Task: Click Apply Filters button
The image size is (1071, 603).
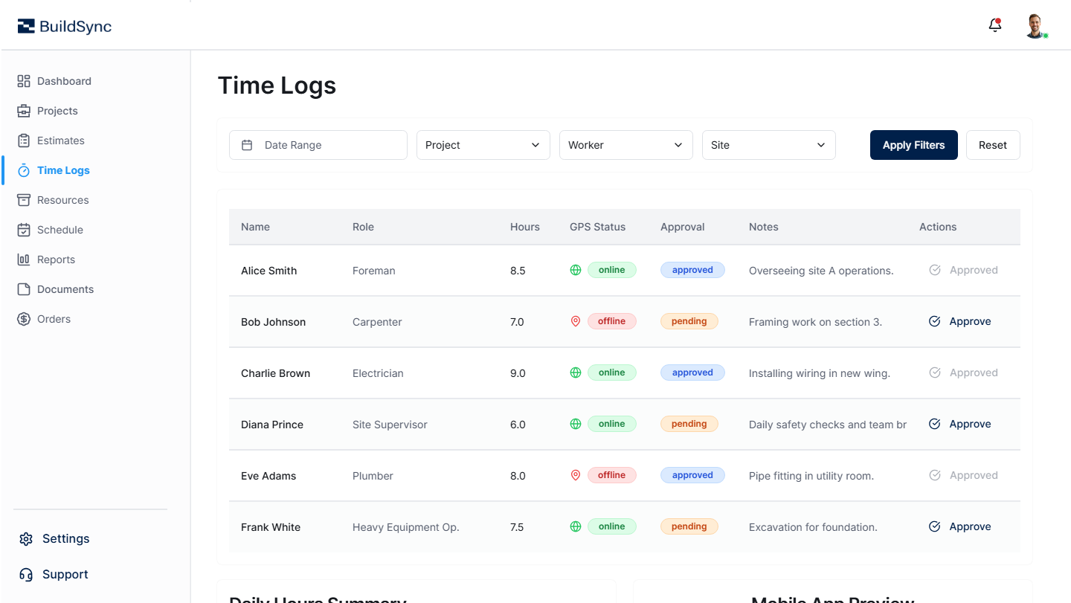Action: [913, 144]
